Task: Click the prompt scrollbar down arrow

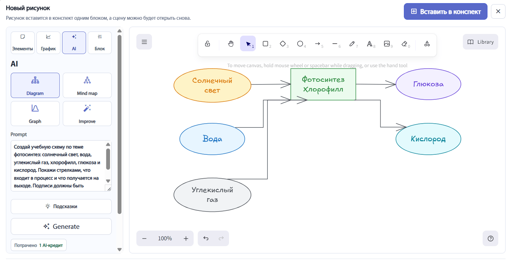Action: click(x=108, y=181)
